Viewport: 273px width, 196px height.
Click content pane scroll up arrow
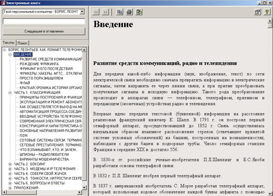(270, 21)
